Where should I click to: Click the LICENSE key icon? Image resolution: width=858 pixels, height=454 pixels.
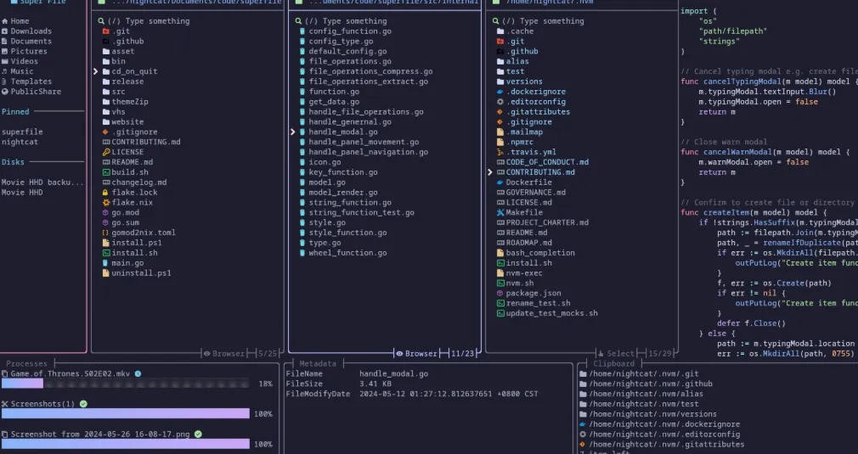click(106, 153)
